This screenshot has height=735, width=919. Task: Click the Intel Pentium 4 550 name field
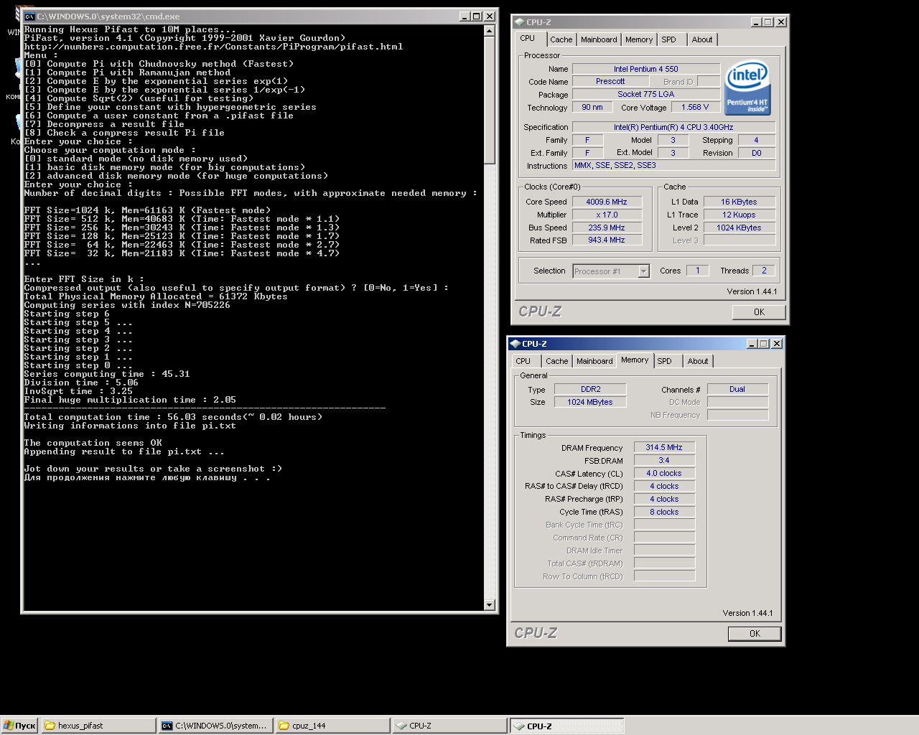tap(645, 69)
